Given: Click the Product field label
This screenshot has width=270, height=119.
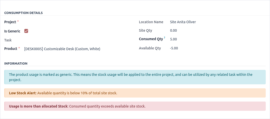Looking at the screenshot, I should [11, 49].
